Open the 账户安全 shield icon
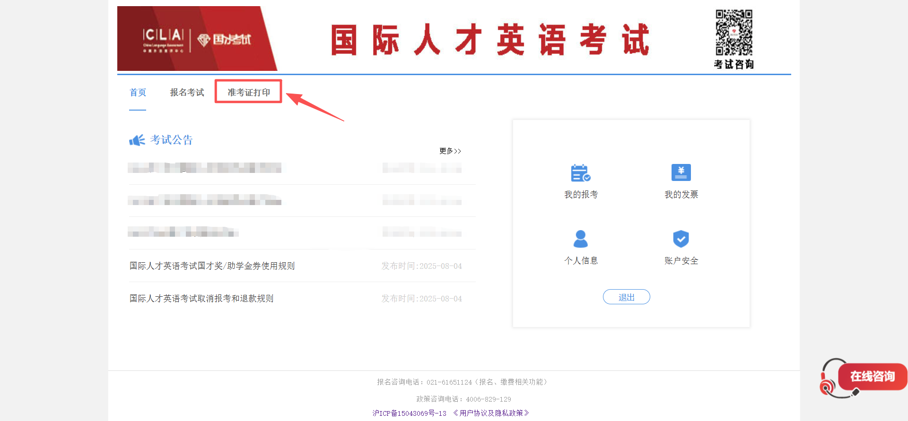This screenshot has height=421, width=908. click(681, 239)
